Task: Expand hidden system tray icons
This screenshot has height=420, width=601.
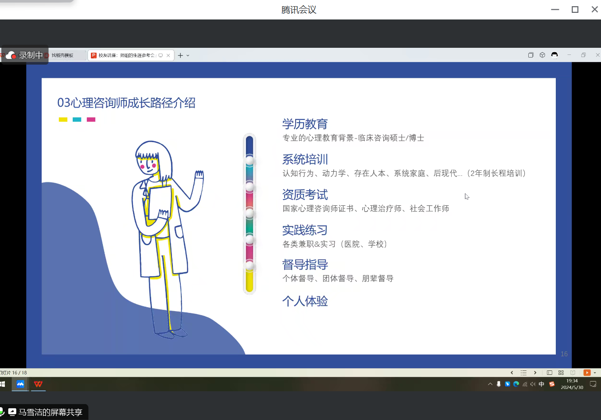Action: point(490,384)
